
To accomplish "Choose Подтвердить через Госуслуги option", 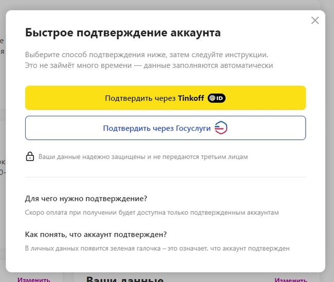I will click(157, 128).
